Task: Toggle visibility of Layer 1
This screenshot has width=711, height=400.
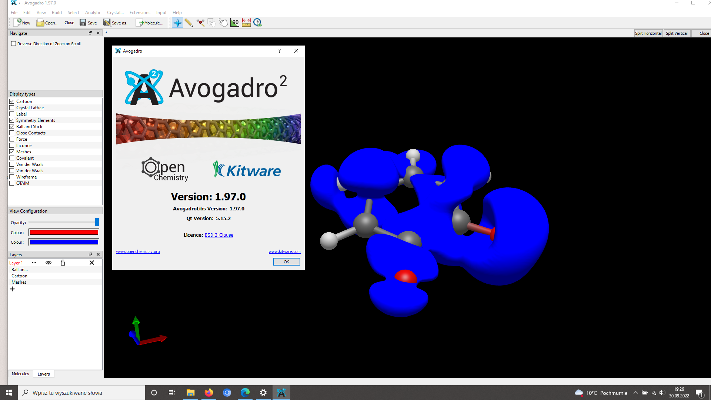Action: pyautogui.click(x=48, y=263)
